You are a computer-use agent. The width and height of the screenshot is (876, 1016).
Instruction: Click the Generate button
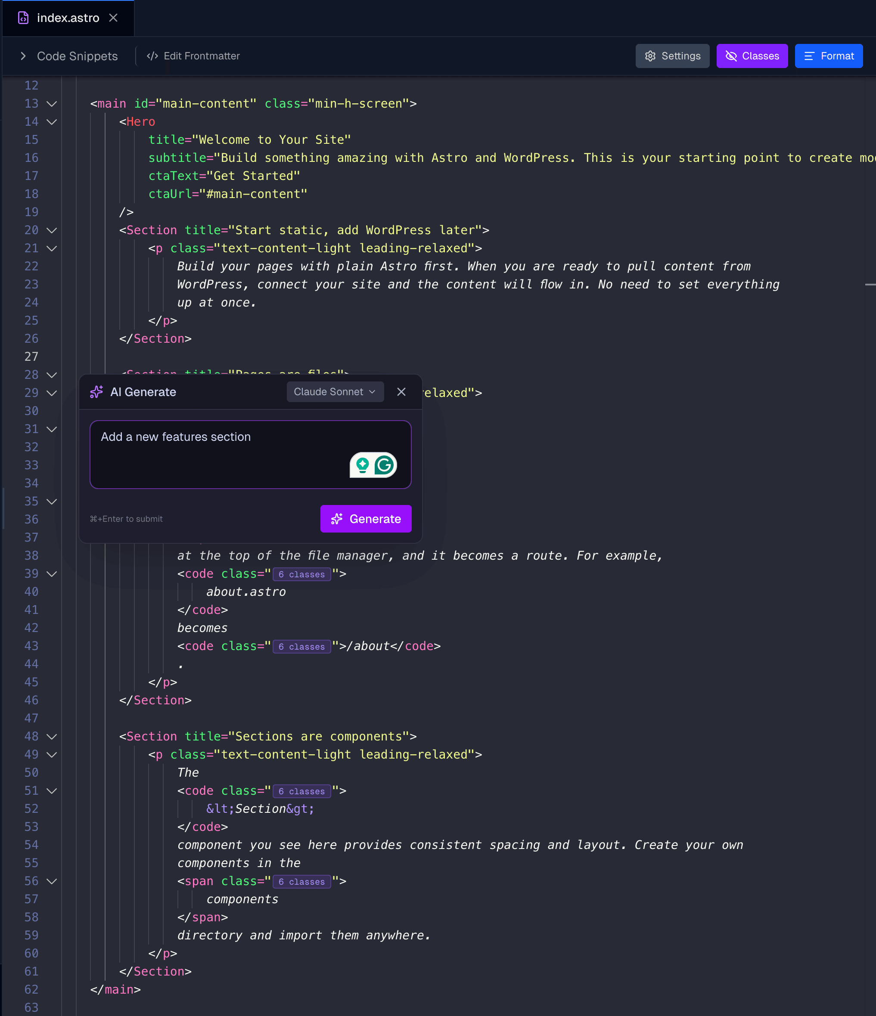(366, 519)
